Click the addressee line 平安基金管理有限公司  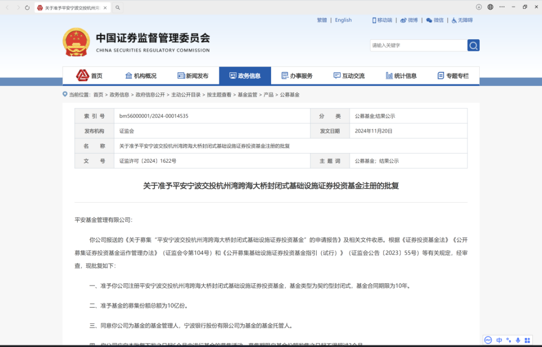[x=104, y=220]
